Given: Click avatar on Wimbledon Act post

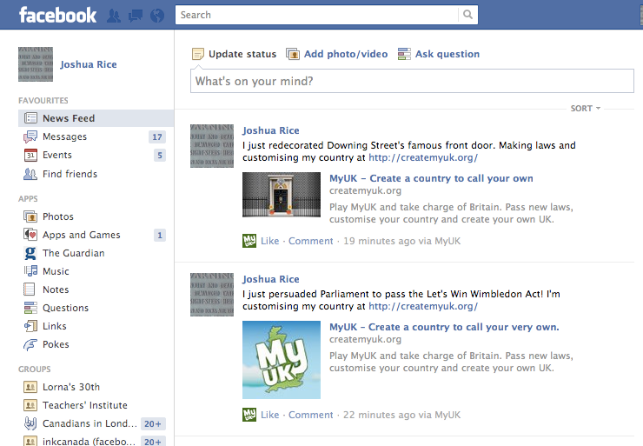Looking at the screenshot, I should [212, 295].
